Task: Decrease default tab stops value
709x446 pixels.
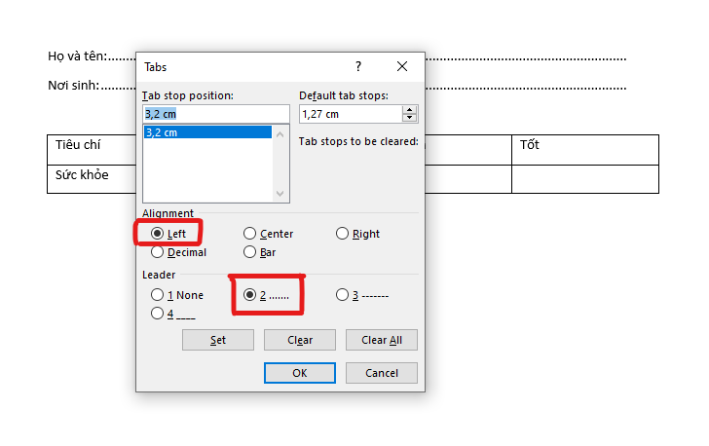Action: pyautogui.click(x=410, y=119)
